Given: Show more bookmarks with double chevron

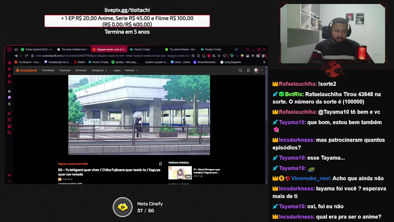Looking at the screenshot, I should 264,62.
